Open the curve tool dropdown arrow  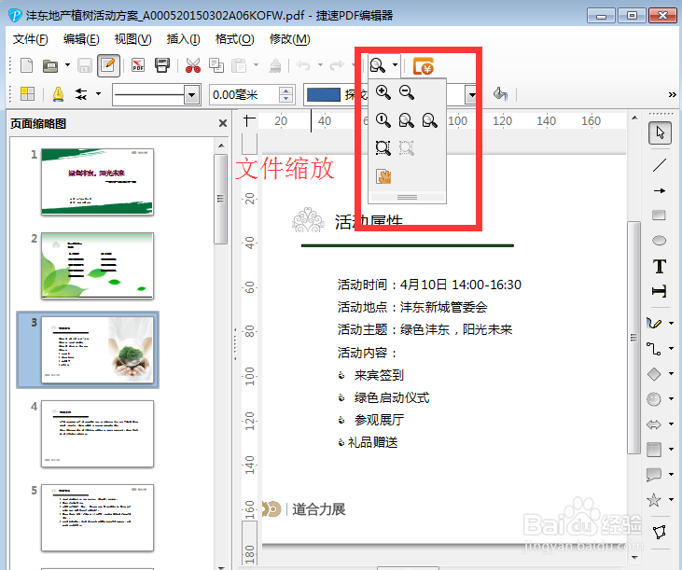pos(672,323)
